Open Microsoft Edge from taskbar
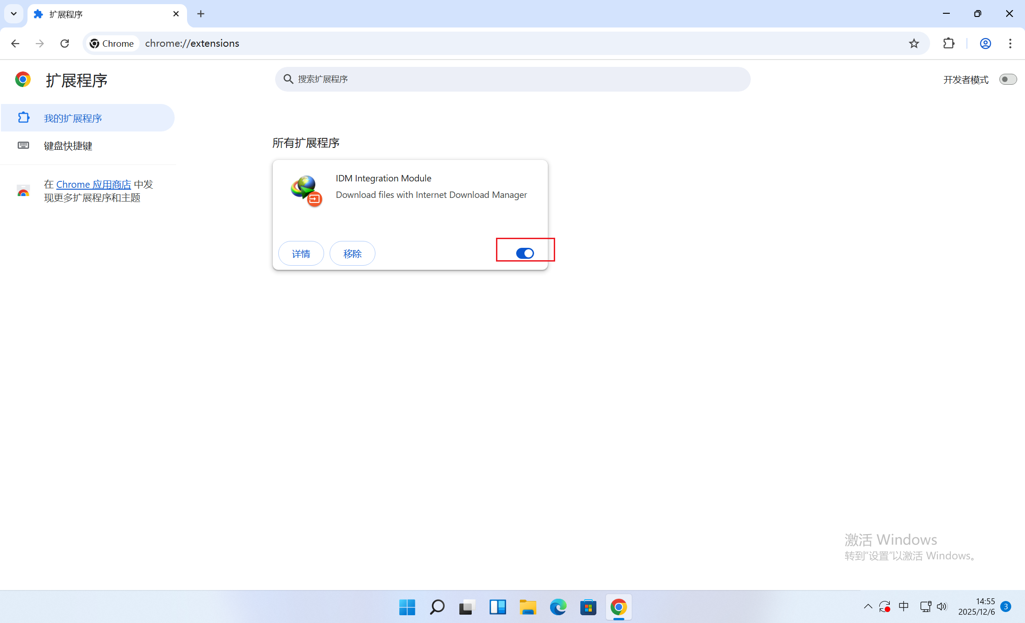The image size is (1025, 623). pyautogui.click(x=558, y=607)
